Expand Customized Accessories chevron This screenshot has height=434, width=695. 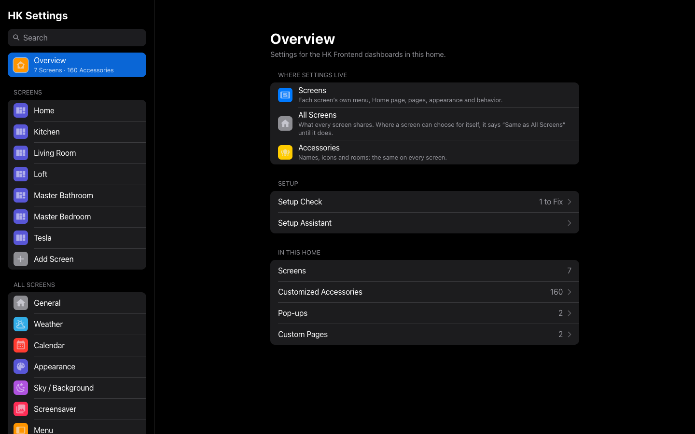click(x=570, y=292)
